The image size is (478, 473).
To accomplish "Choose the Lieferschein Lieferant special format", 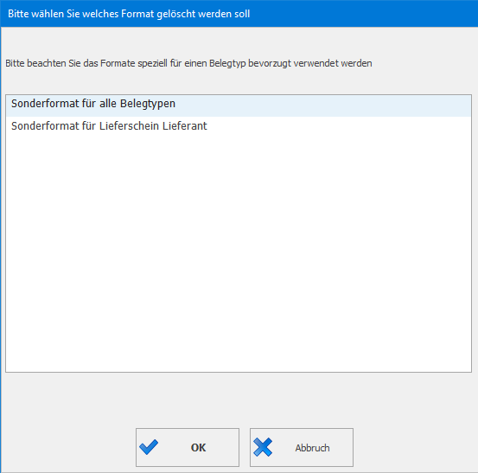I will [x=239, y=126].
